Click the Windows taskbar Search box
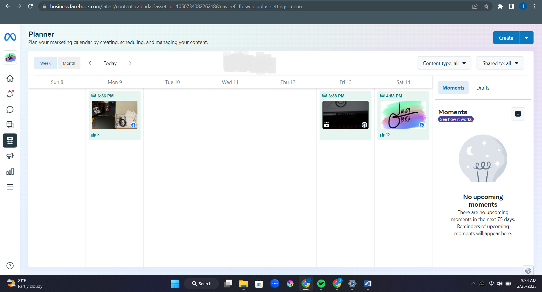Viewport: 542px width, 292px height. (x=202, y=284)
